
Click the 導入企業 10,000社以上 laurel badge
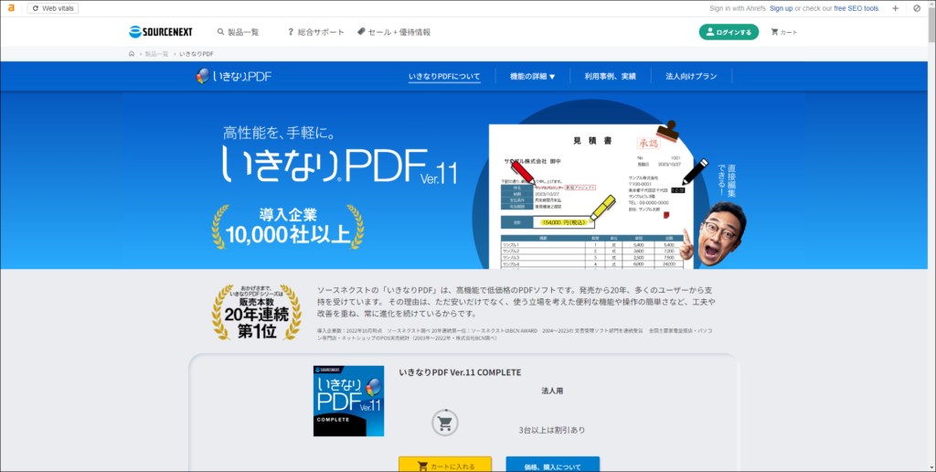288,227
